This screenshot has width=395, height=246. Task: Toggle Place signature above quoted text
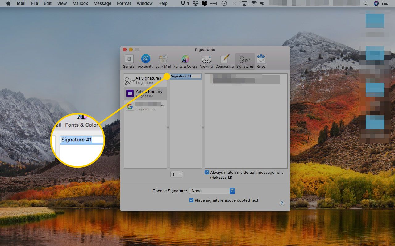(x=191, y=200)
